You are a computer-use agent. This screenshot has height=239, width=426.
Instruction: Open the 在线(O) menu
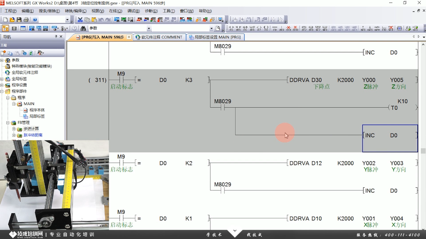[x=115, y=11]
